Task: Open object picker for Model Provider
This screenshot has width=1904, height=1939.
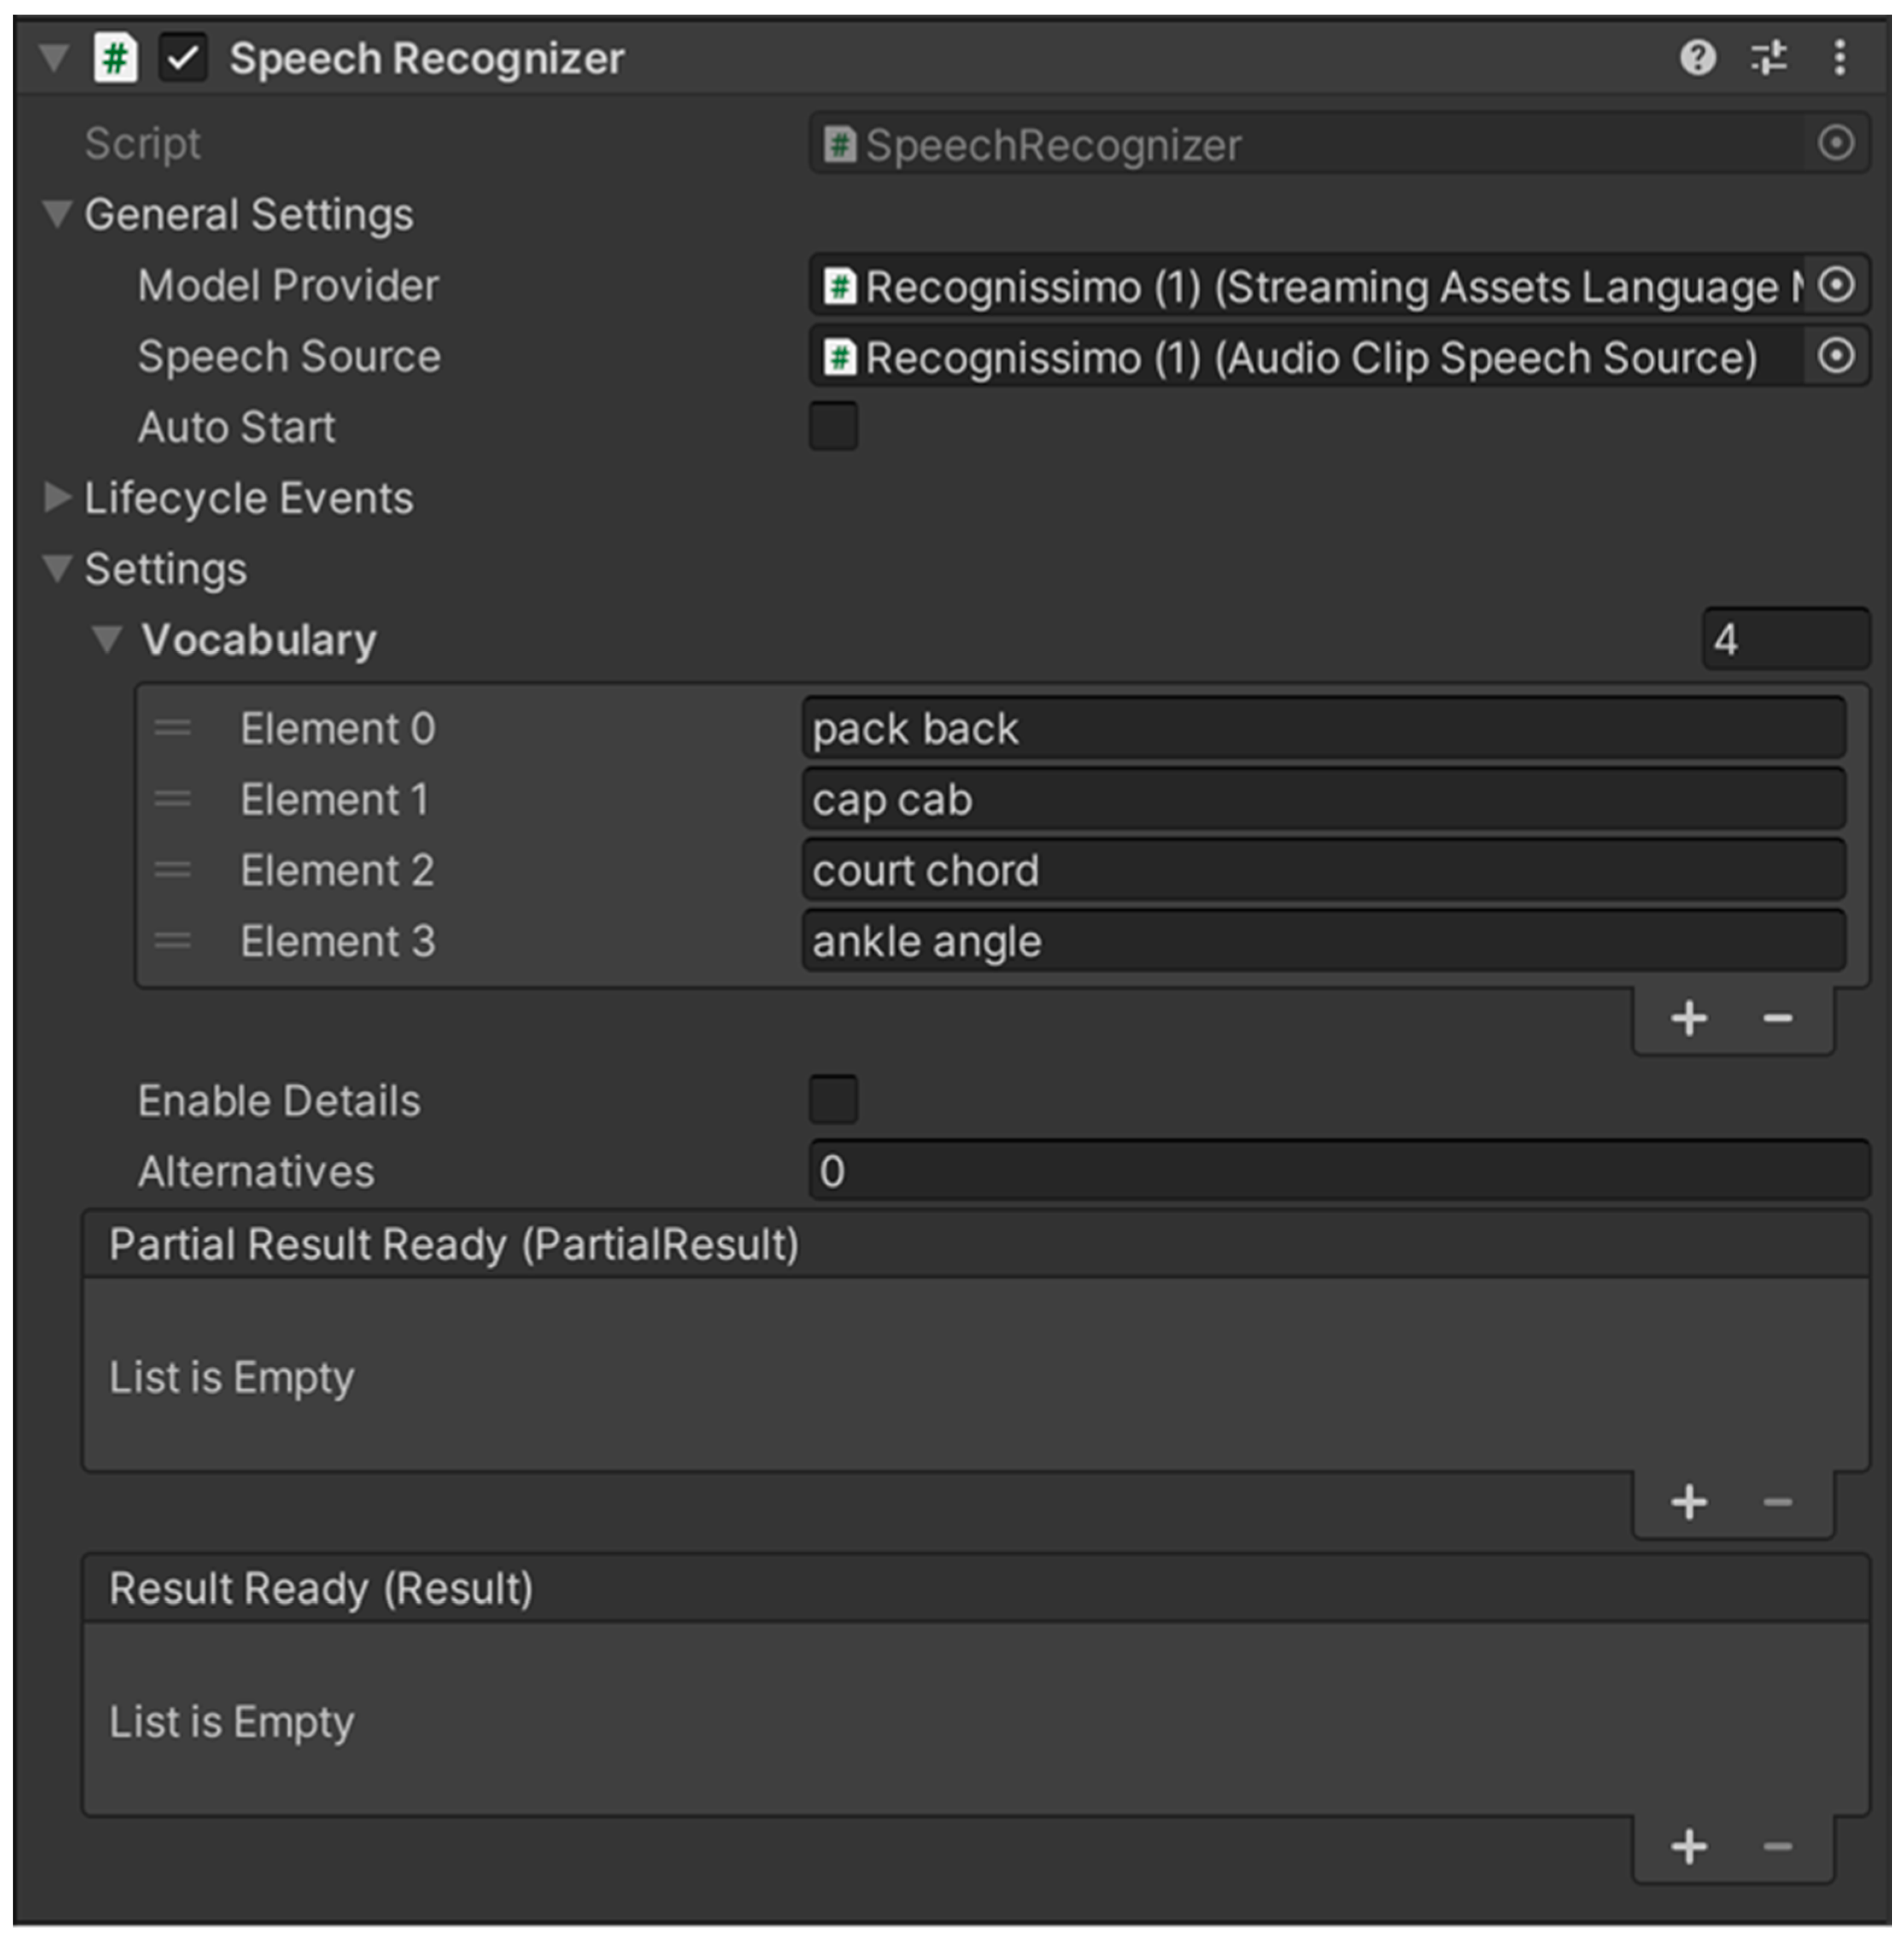Action: click(x=1836, y=286)
